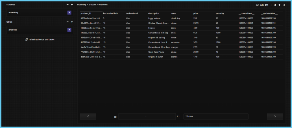
Task: Click the table refresh icon beside auto
Action: click(257, 5)
